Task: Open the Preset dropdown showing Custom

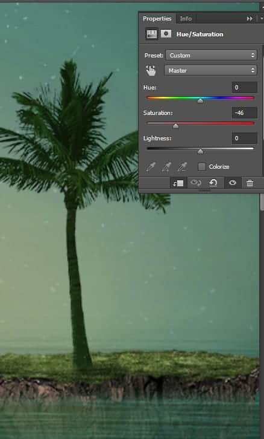Action: point(211,55)
